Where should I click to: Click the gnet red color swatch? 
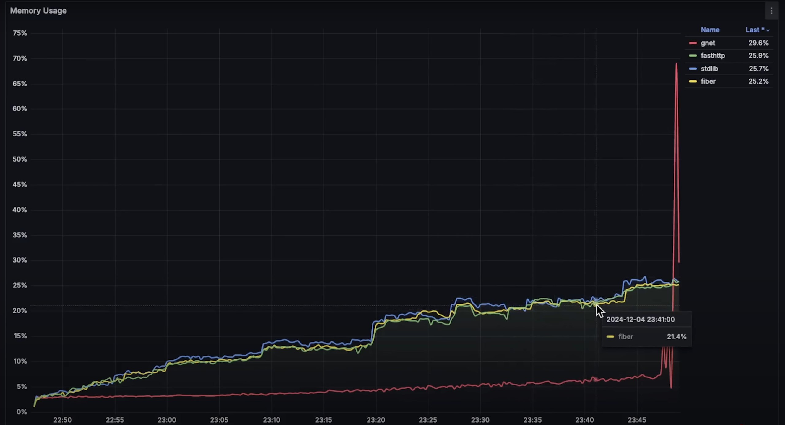[693, 43]
